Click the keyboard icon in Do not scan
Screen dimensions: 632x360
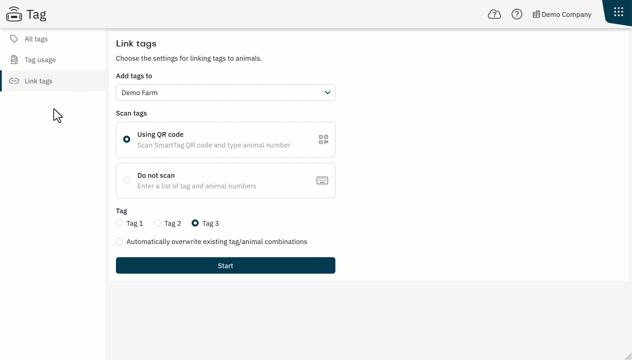point(322,180)
